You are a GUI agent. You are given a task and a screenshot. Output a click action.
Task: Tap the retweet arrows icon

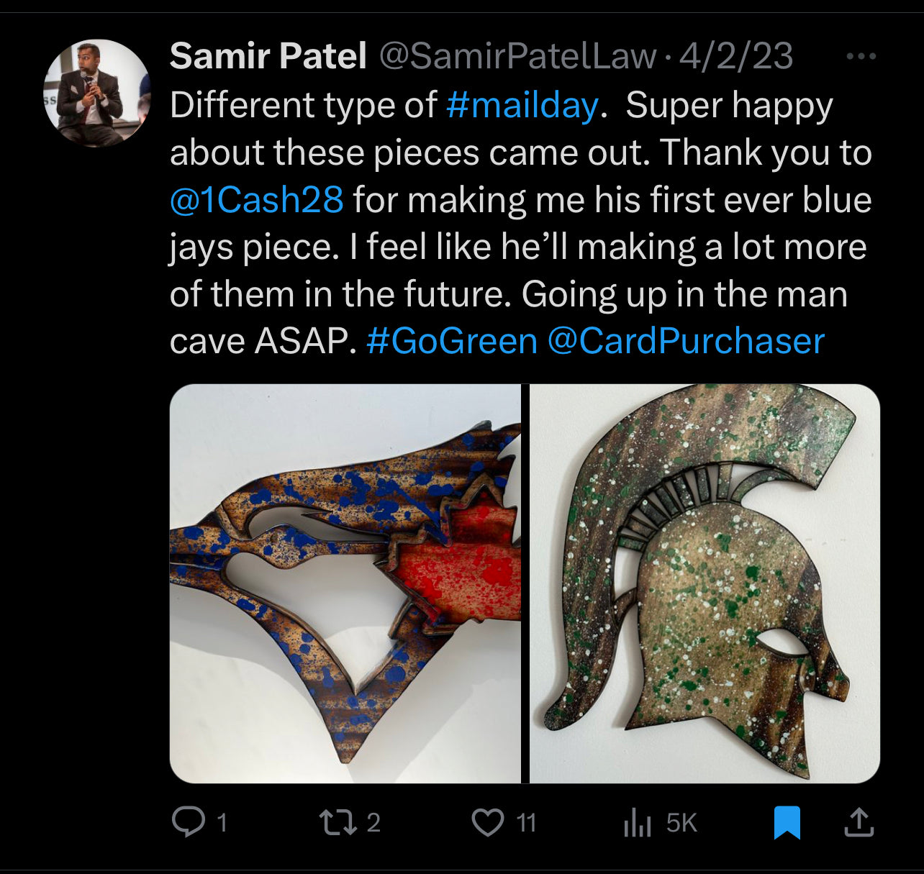(338, 821)
